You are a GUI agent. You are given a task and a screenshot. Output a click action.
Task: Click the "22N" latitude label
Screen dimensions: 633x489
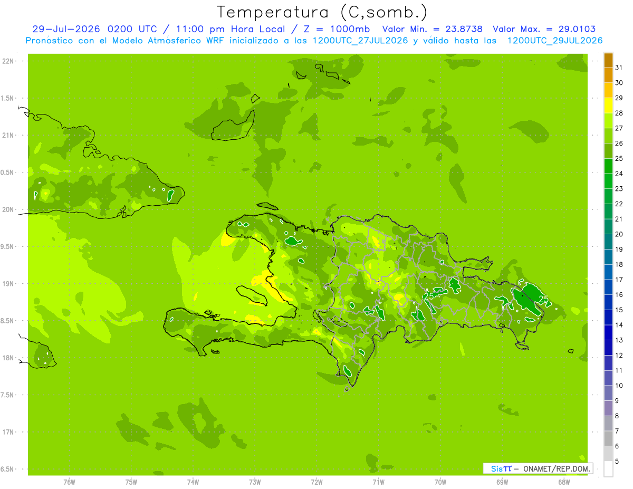tap(8, 61)
